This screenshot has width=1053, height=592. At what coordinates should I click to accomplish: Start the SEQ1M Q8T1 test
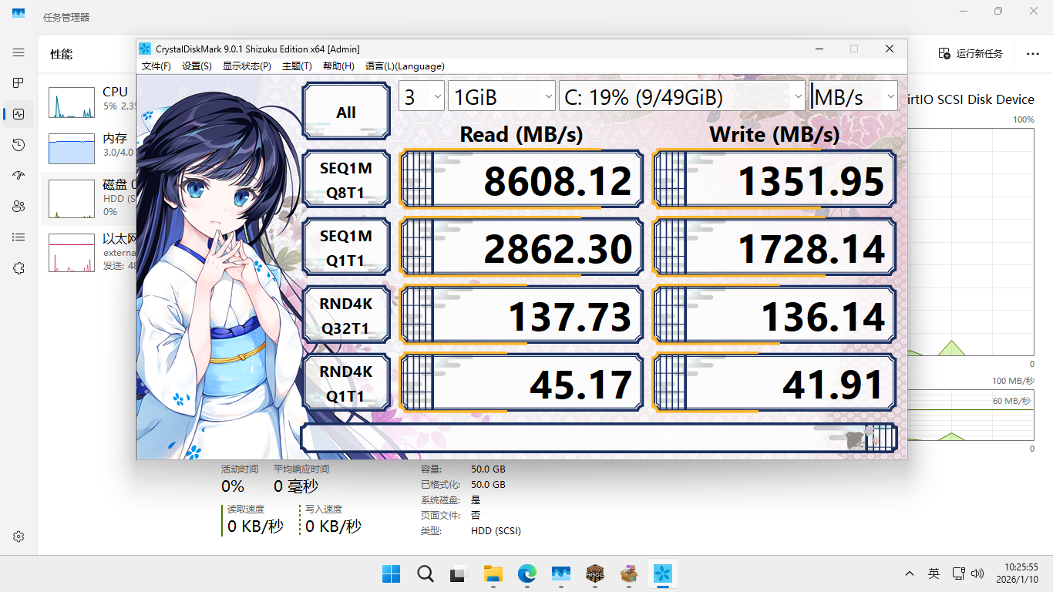[346, 180]
